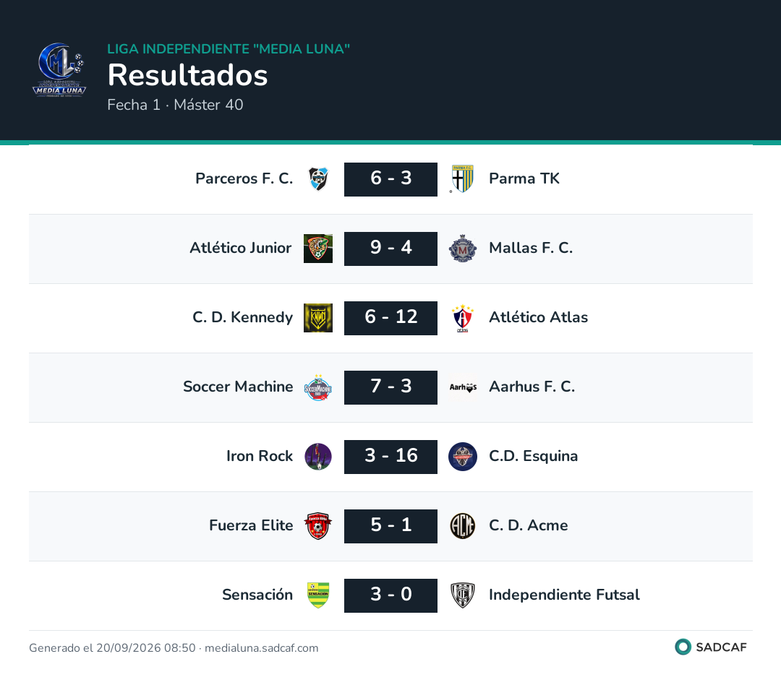This screenshot has height=685, width=781.
Task: Click the Aarhus F. C. logo
Action: click(x=463, y=387)
